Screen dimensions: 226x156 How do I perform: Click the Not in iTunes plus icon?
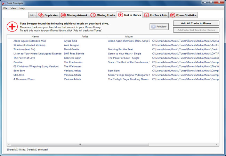pyautogui.click(x=121, y=15)
